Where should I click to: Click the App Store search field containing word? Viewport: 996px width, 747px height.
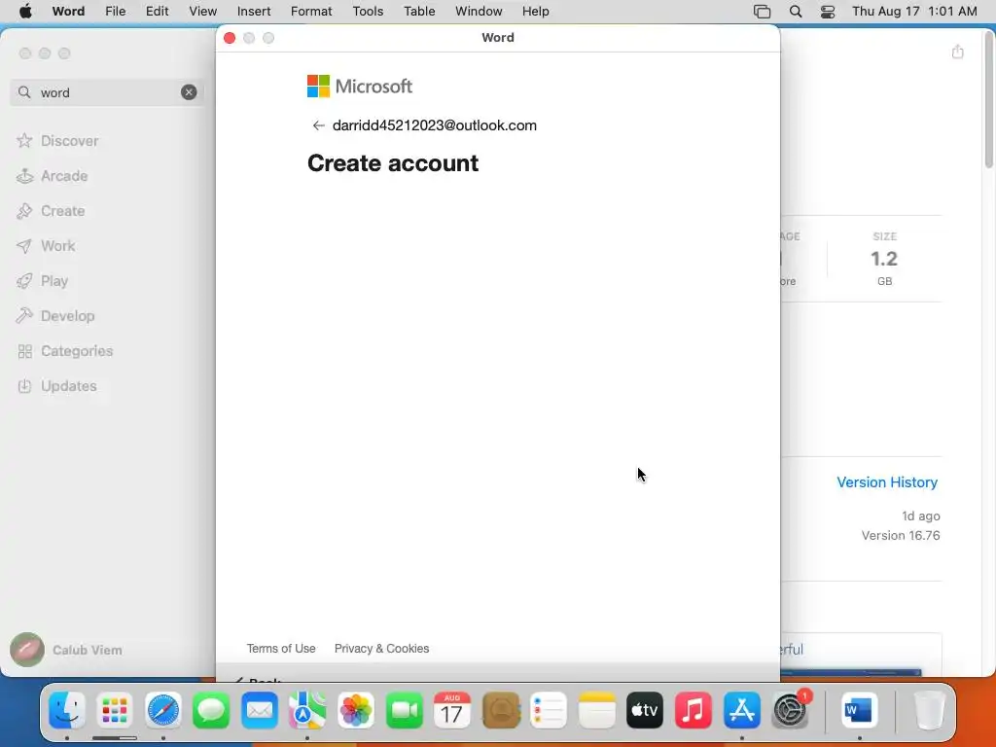107,92
